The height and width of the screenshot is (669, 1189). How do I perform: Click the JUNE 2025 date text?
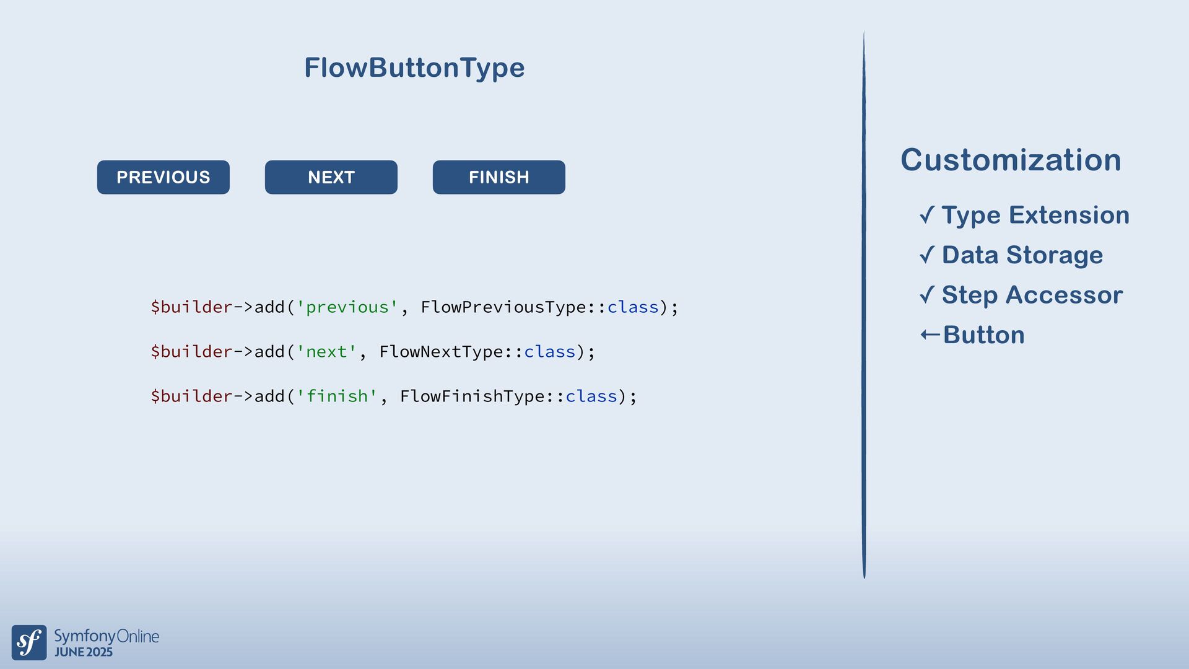pyautogui.click(x=84, y=652)
